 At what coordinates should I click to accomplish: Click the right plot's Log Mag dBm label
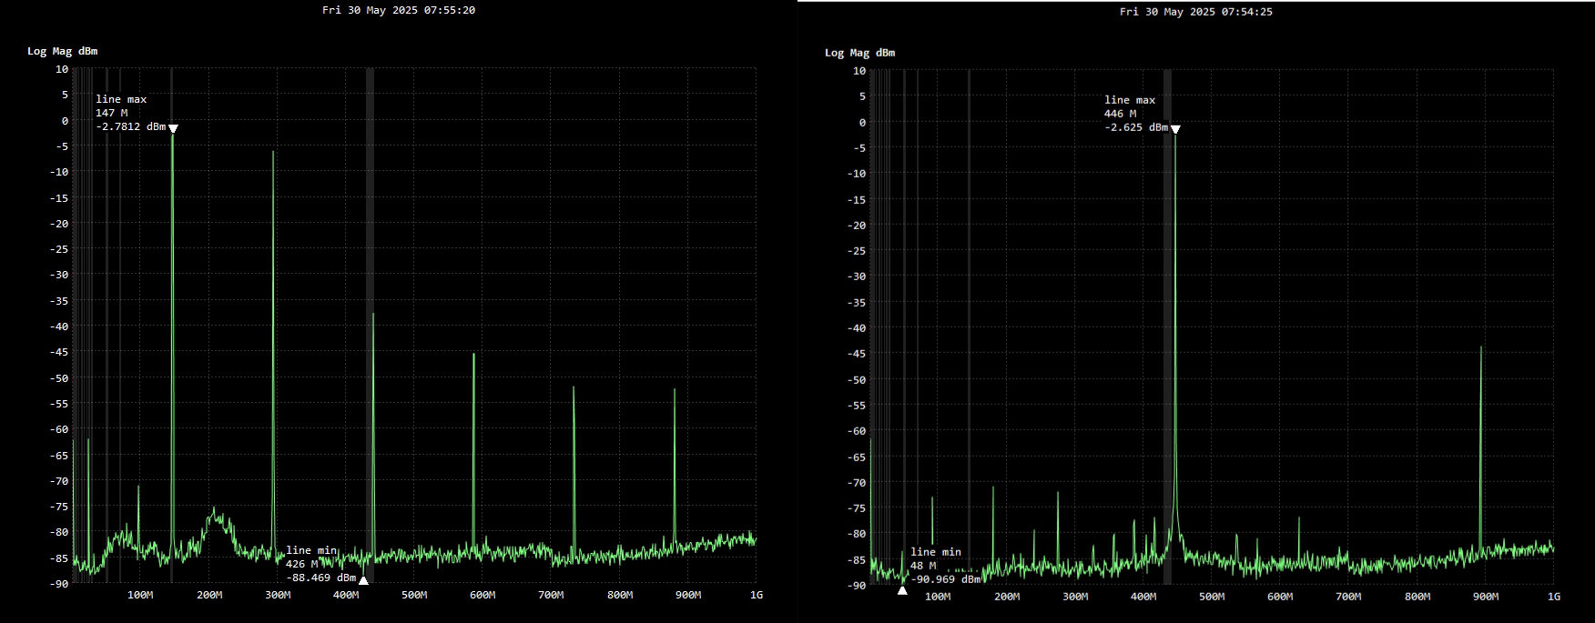click(x=859, y=53)
